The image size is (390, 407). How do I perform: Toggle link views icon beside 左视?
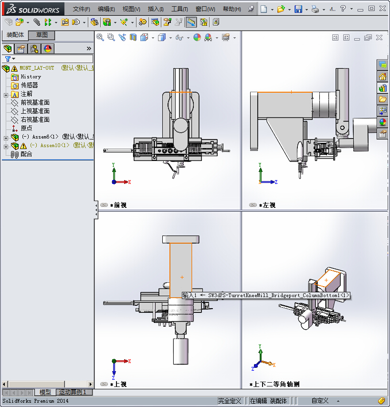click(253, 205)
